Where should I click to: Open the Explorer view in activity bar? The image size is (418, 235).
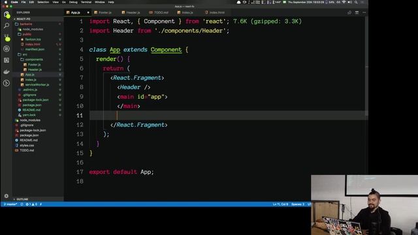[x=7, y=14]
